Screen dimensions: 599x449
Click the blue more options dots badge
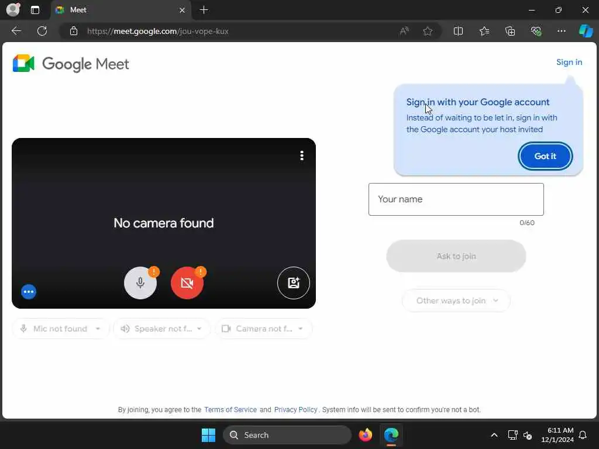29,292
